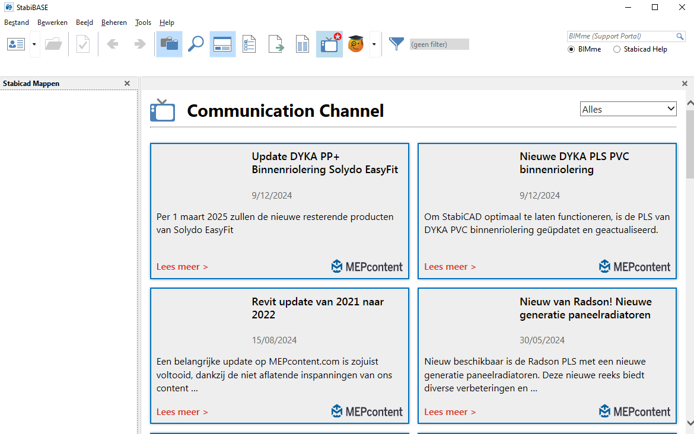Expand dropdown arrow next to graduation cap icon
The height and width of the screenshot is (434, 694).
click(374, 44)
